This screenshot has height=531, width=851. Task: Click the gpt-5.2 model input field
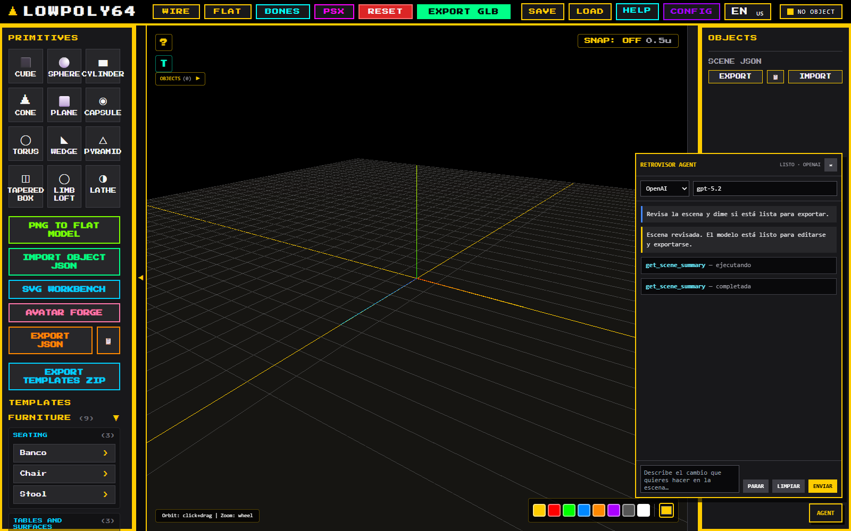[x=765, y=189]
